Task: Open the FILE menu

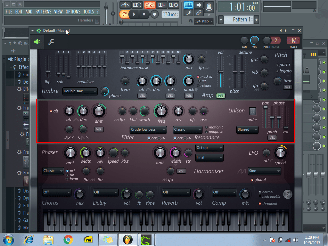Action: coord(9,12)
